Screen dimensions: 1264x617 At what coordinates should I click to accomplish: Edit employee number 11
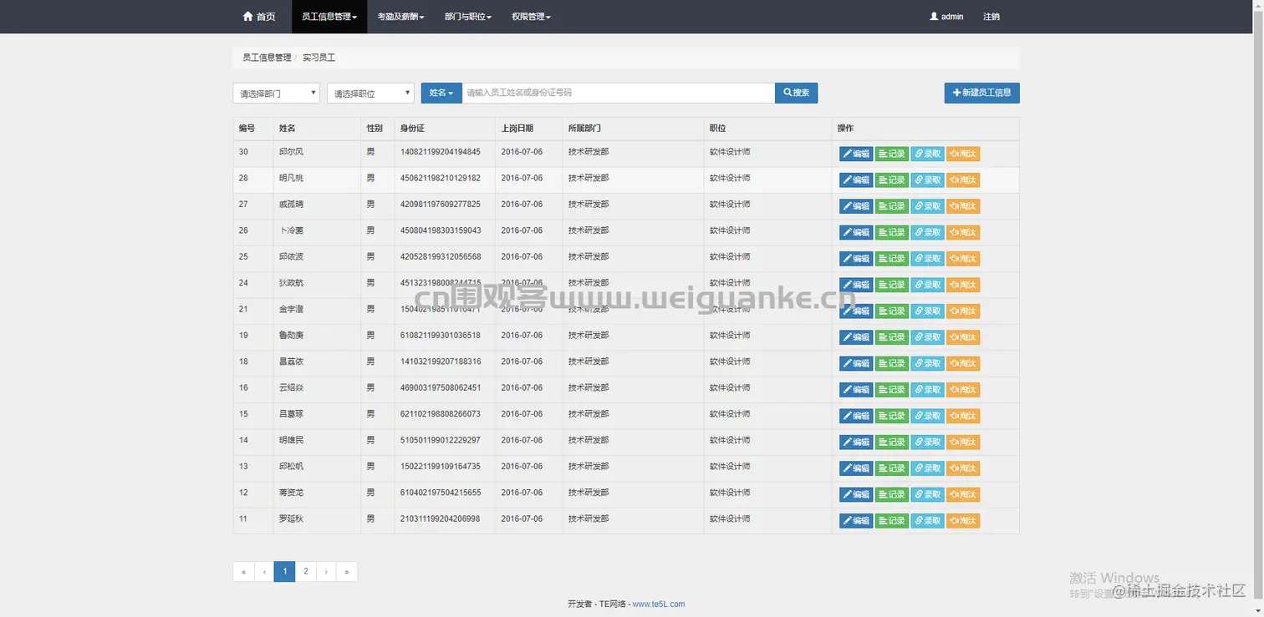[x=856, y=521]
